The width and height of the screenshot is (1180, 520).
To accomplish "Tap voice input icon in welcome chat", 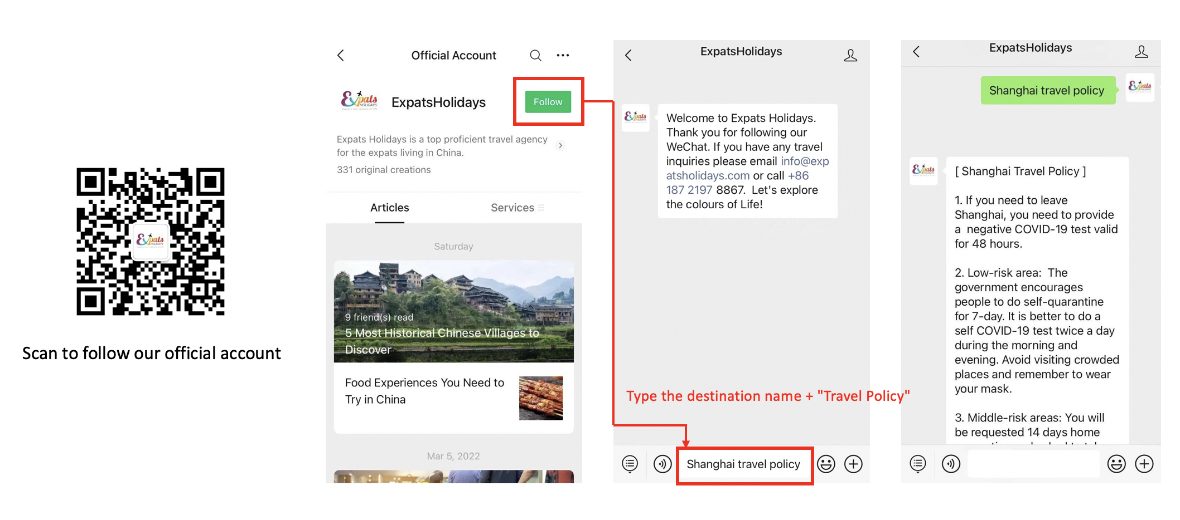I will (x=662, y=464).
